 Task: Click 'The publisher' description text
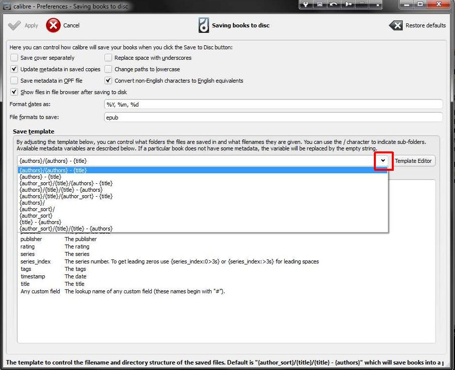(81, 239)
